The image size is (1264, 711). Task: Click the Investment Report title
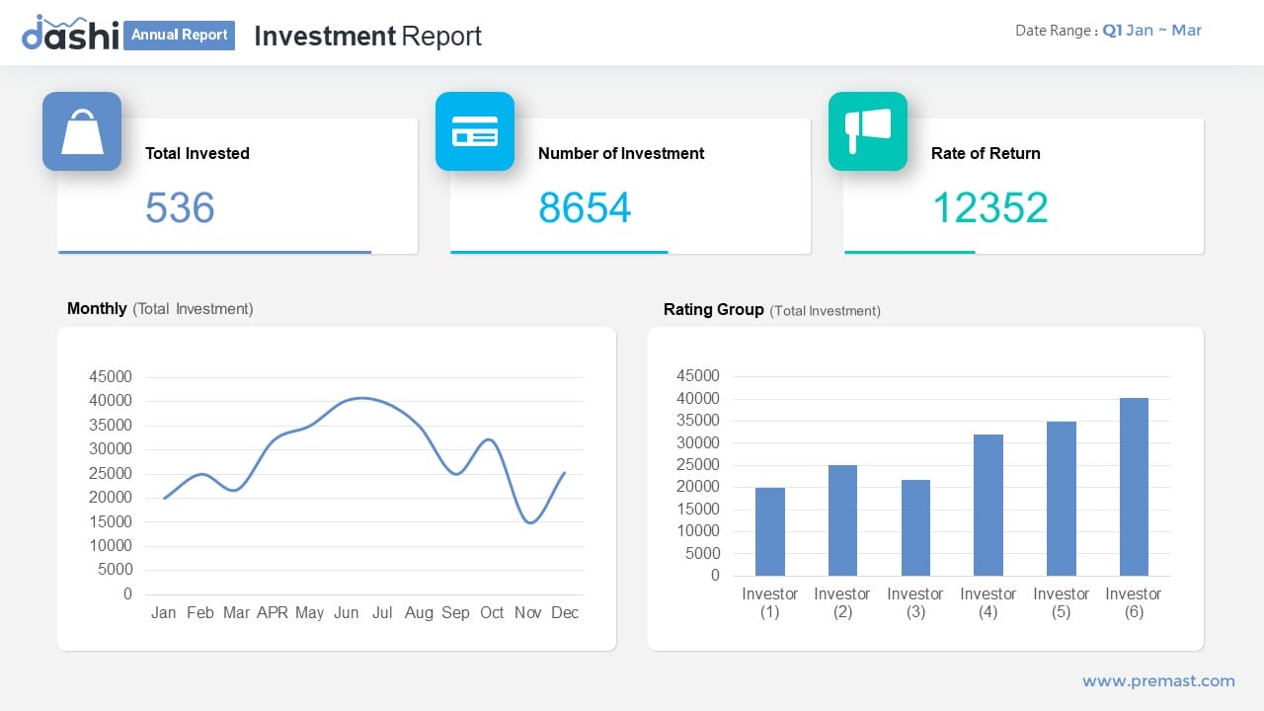pos(367,36)
